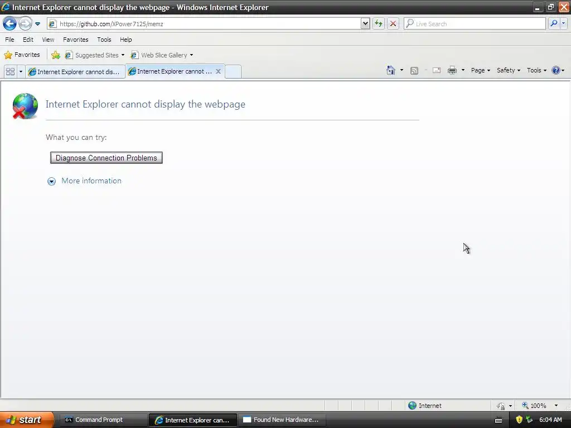Image resolution: width=571 pixels, height=428 pixels.
Task: Open the View menu
Action: coord(48,40)
